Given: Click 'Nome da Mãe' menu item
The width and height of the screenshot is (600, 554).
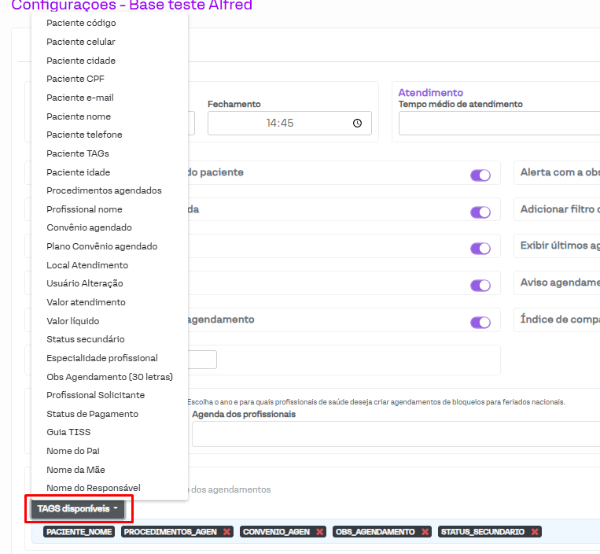Looking at the screenshot, I should 75,470.
